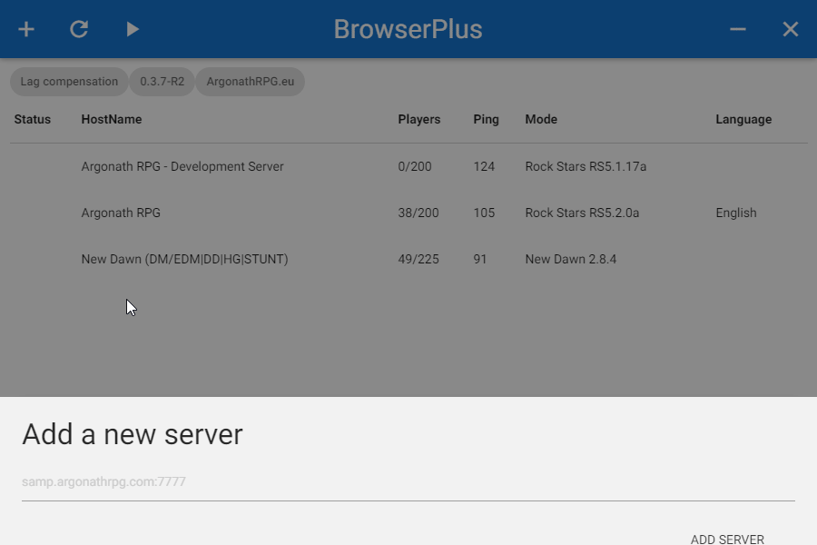Refresh the server list
817x545 pixels.
click(79, 29)
